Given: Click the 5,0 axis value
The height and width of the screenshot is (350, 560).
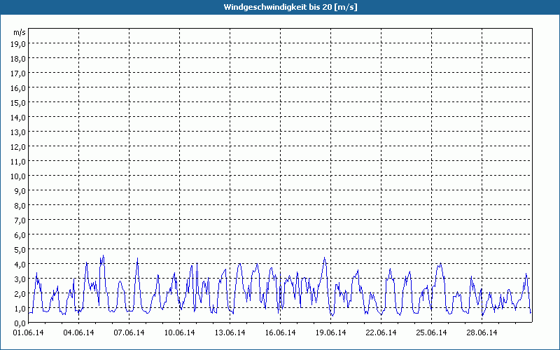Looking at the screenshot, I should click(x=20, y=250).
